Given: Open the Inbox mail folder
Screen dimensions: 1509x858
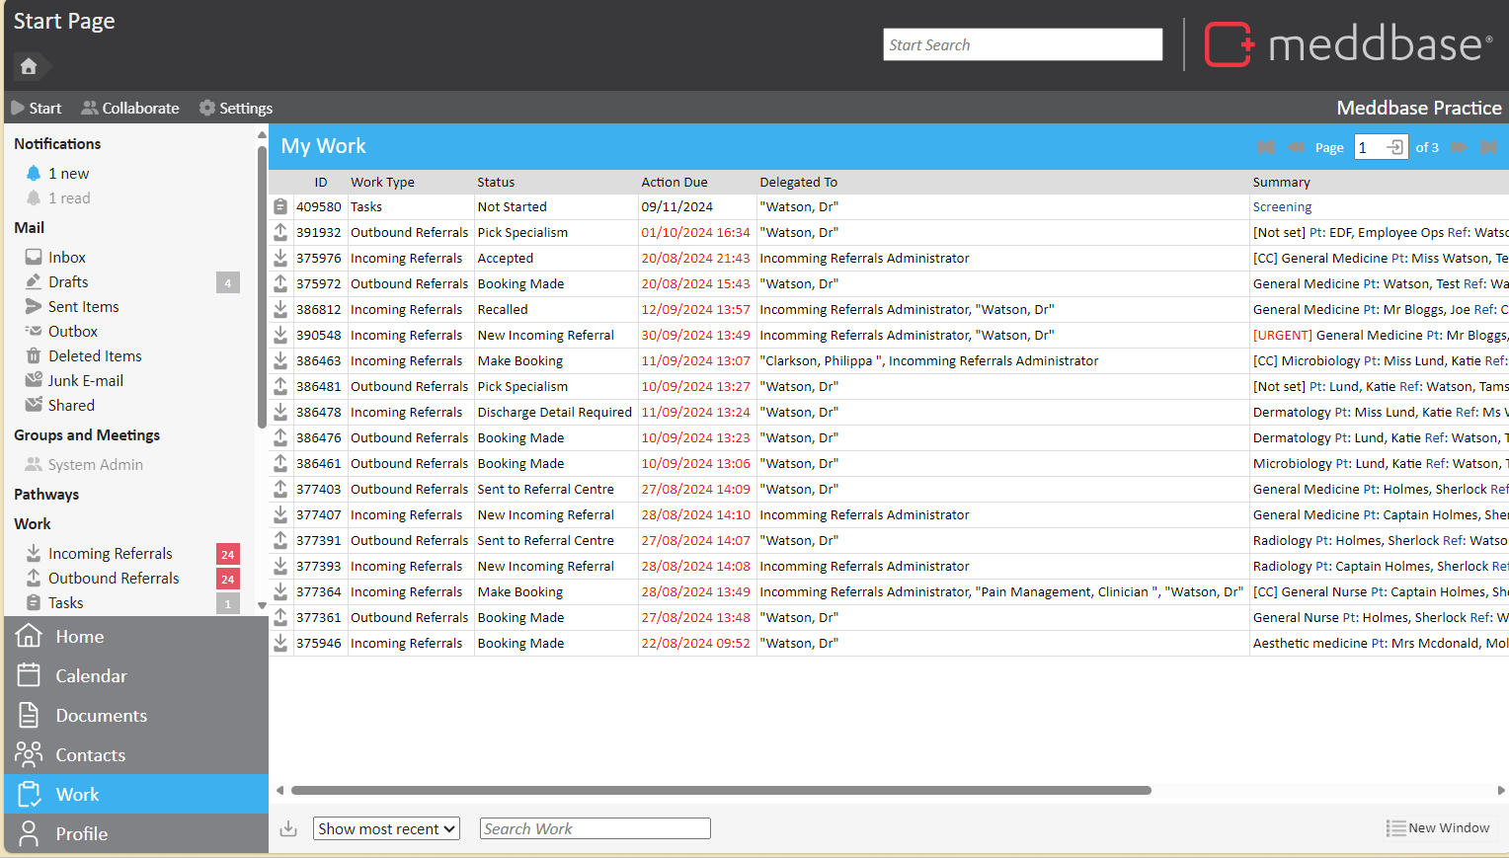Looking at the screenshot, I should [x=66, y=258].
